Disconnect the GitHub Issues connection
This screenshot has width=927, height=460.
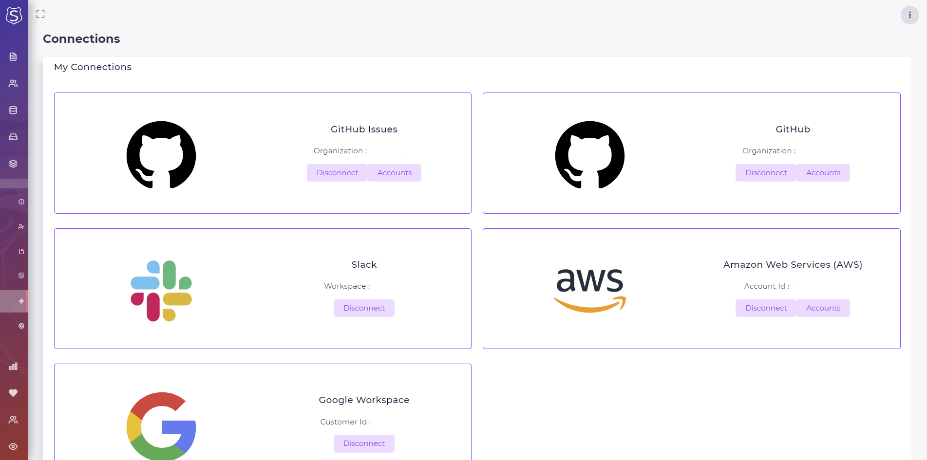click(337, 173)
